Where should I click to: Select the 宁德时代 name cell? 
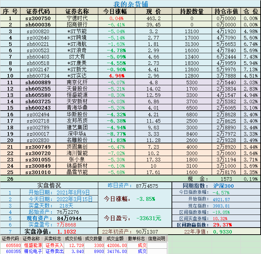pos(77,18)
